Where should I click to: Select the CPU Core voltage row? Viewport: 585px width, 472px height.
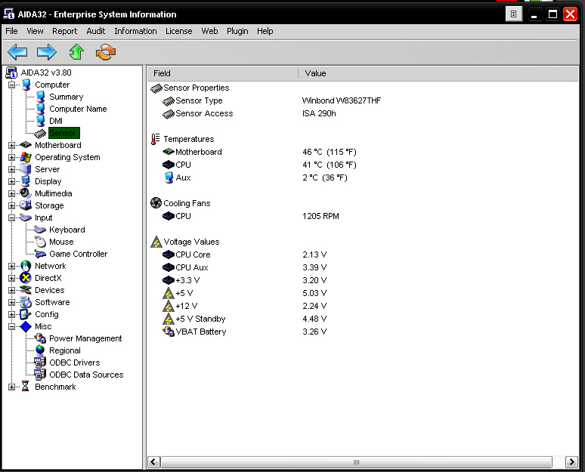tap(193, 255)
